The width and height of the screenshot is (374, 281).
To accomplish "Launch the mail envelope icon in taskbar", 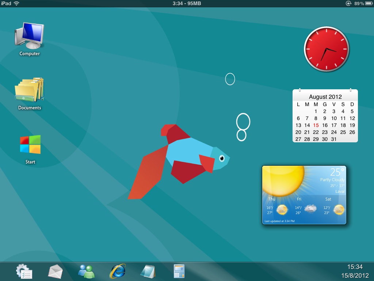I will 55,271.
